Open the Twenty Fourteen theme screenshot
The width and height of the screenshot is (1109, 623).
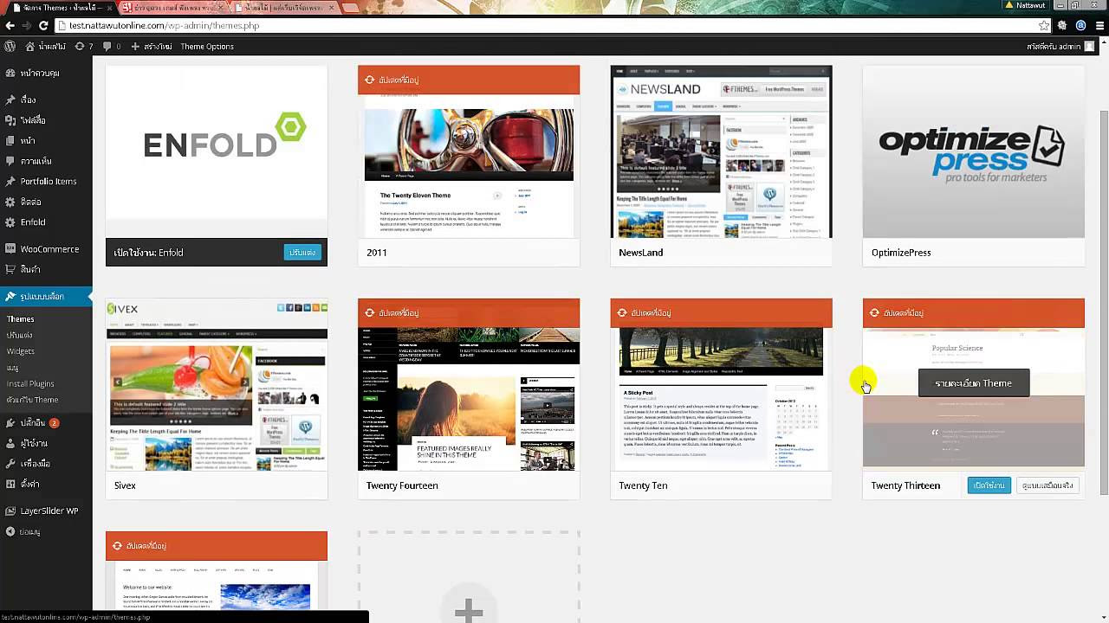pos(469,399)
